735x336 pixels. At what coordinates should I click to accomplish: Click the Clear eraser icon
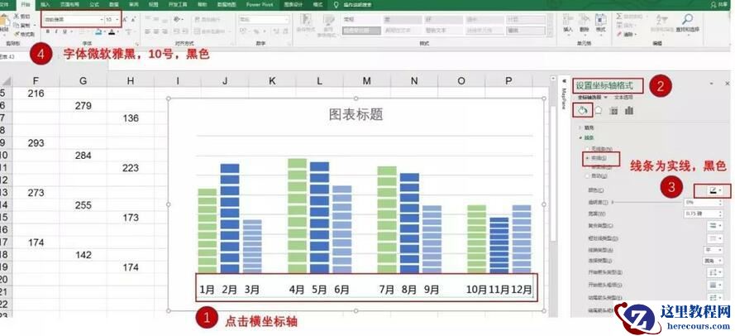[x=619, y=34]
